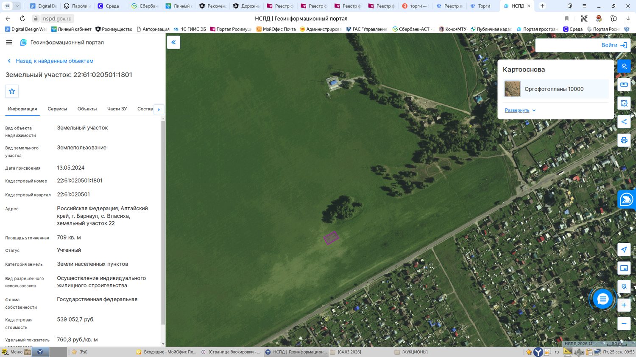Zoom in on the map
Viewport: 636px width, 357px height.
point(624,305)
